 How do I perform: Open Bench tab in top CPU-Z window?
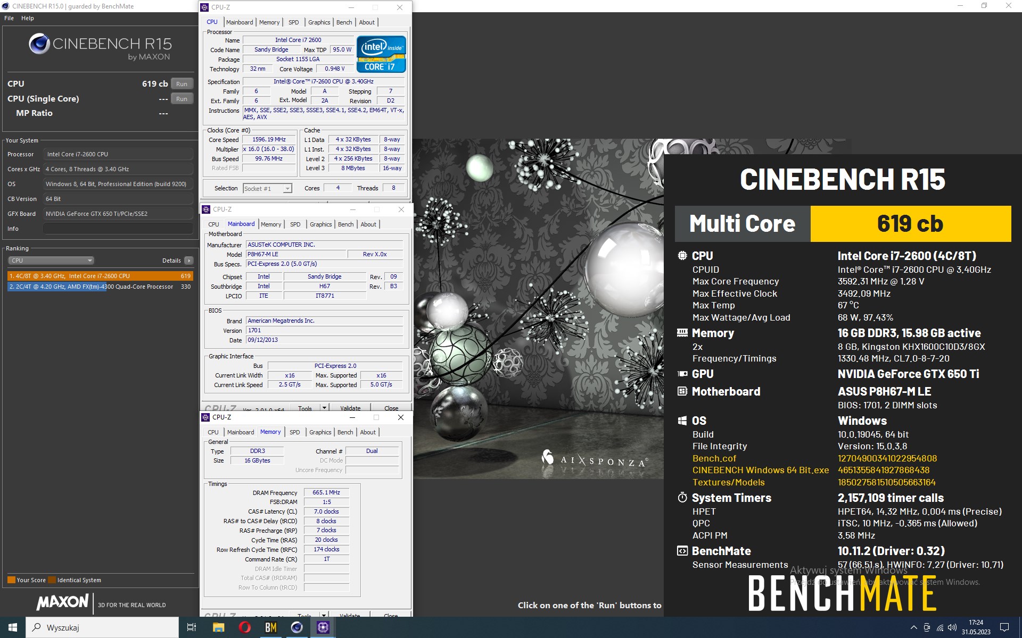tap(344, 22)
